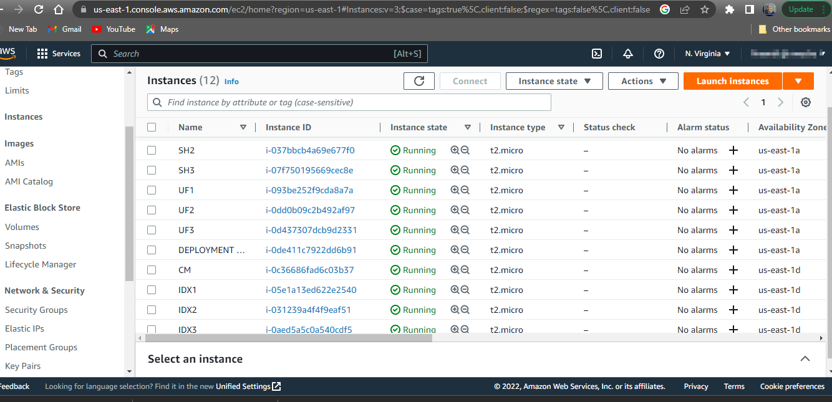Expand the Actions dropdown

tap(642, 80)
